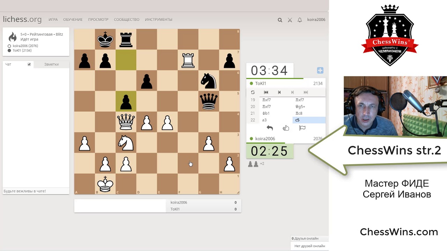Click the ToKI1 score row in crosstable
The height and width of the screenshot is (251, 447).
204,209
